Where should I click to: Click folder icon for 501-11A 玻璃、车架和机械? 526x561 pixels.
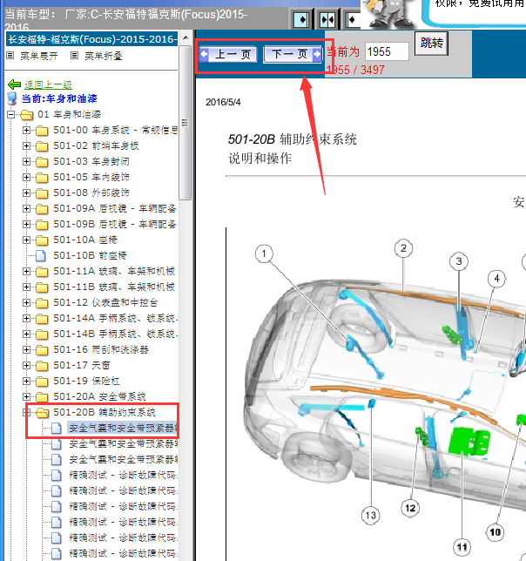point(42,272)
